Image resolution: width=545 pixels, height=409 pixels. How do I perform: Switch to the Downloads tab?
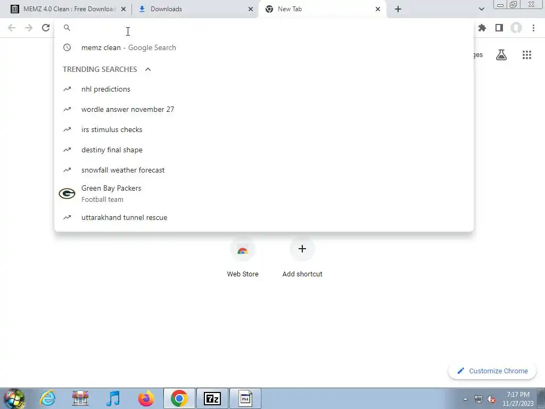[x=195, y=9]
